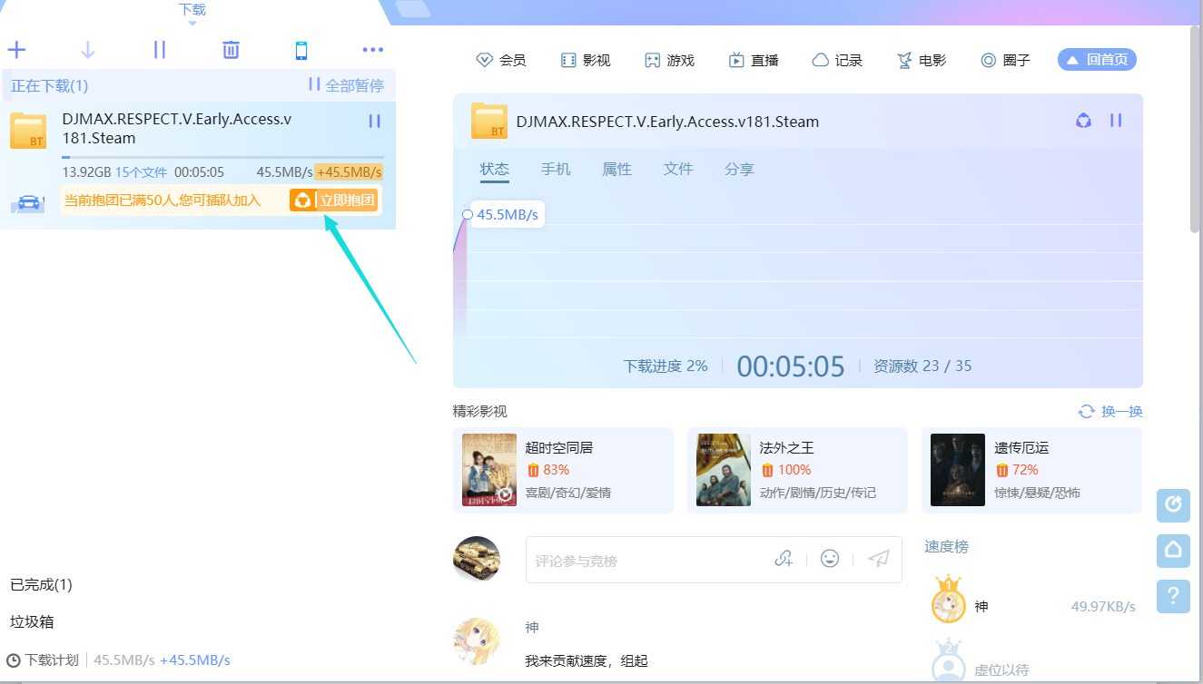Create a new download task
Viewport: 1203px width, 684px height.
click(16, 50)
